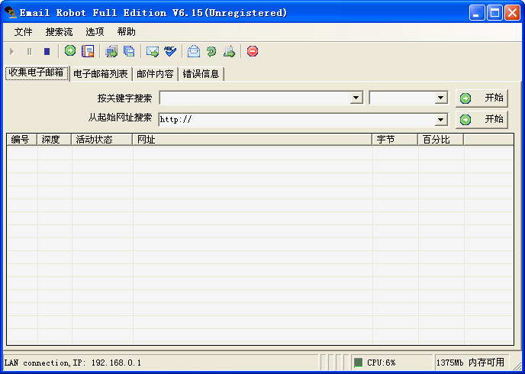Click the LAN connection IP status text
Viewport: 525px width, 374px height.
click(x=72, y=363)
